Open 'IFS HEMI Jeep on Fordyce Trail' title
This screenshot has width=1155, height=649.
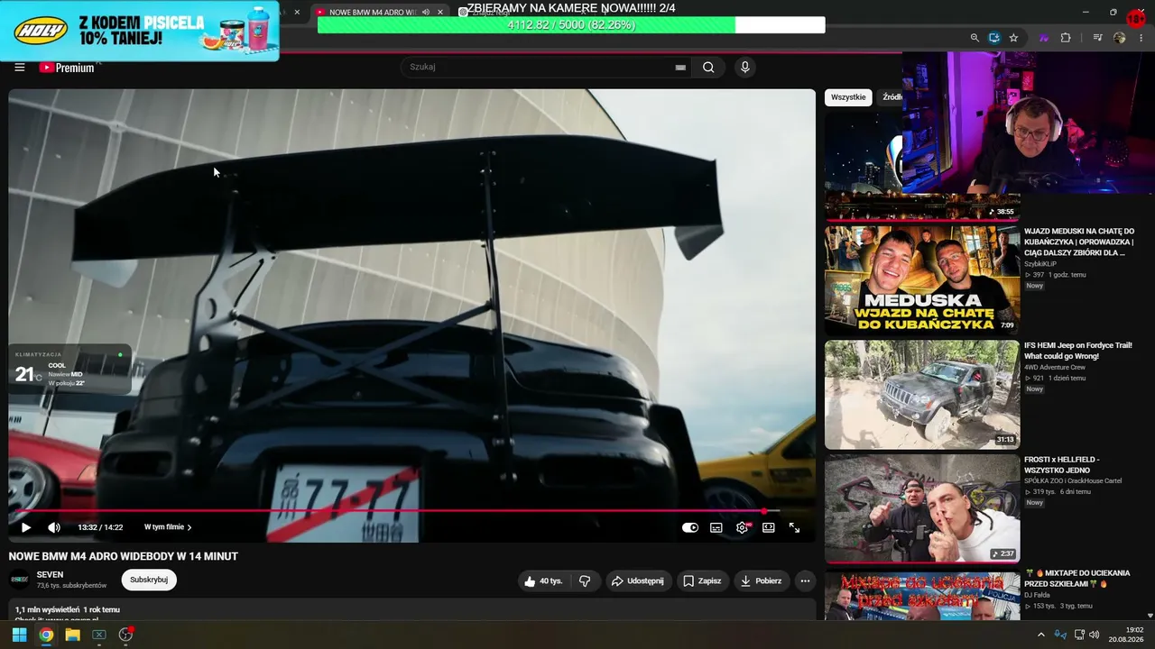tap(1078, 351)
